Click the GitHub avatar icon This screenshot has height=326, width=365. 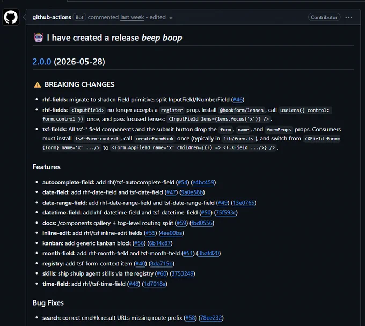coord(11,17)
